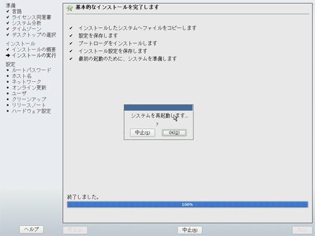Click the インストール設定を保存します task line
Image resolution: width=315 pixels, height=236 pixels.
(x=113, y=51)
